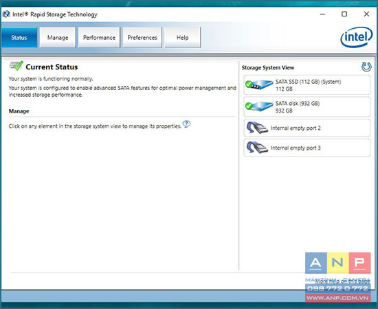The height and width of the screenshot is (309, 378).
Task: Open the Manage tab
Action: (x=58, y=38)
